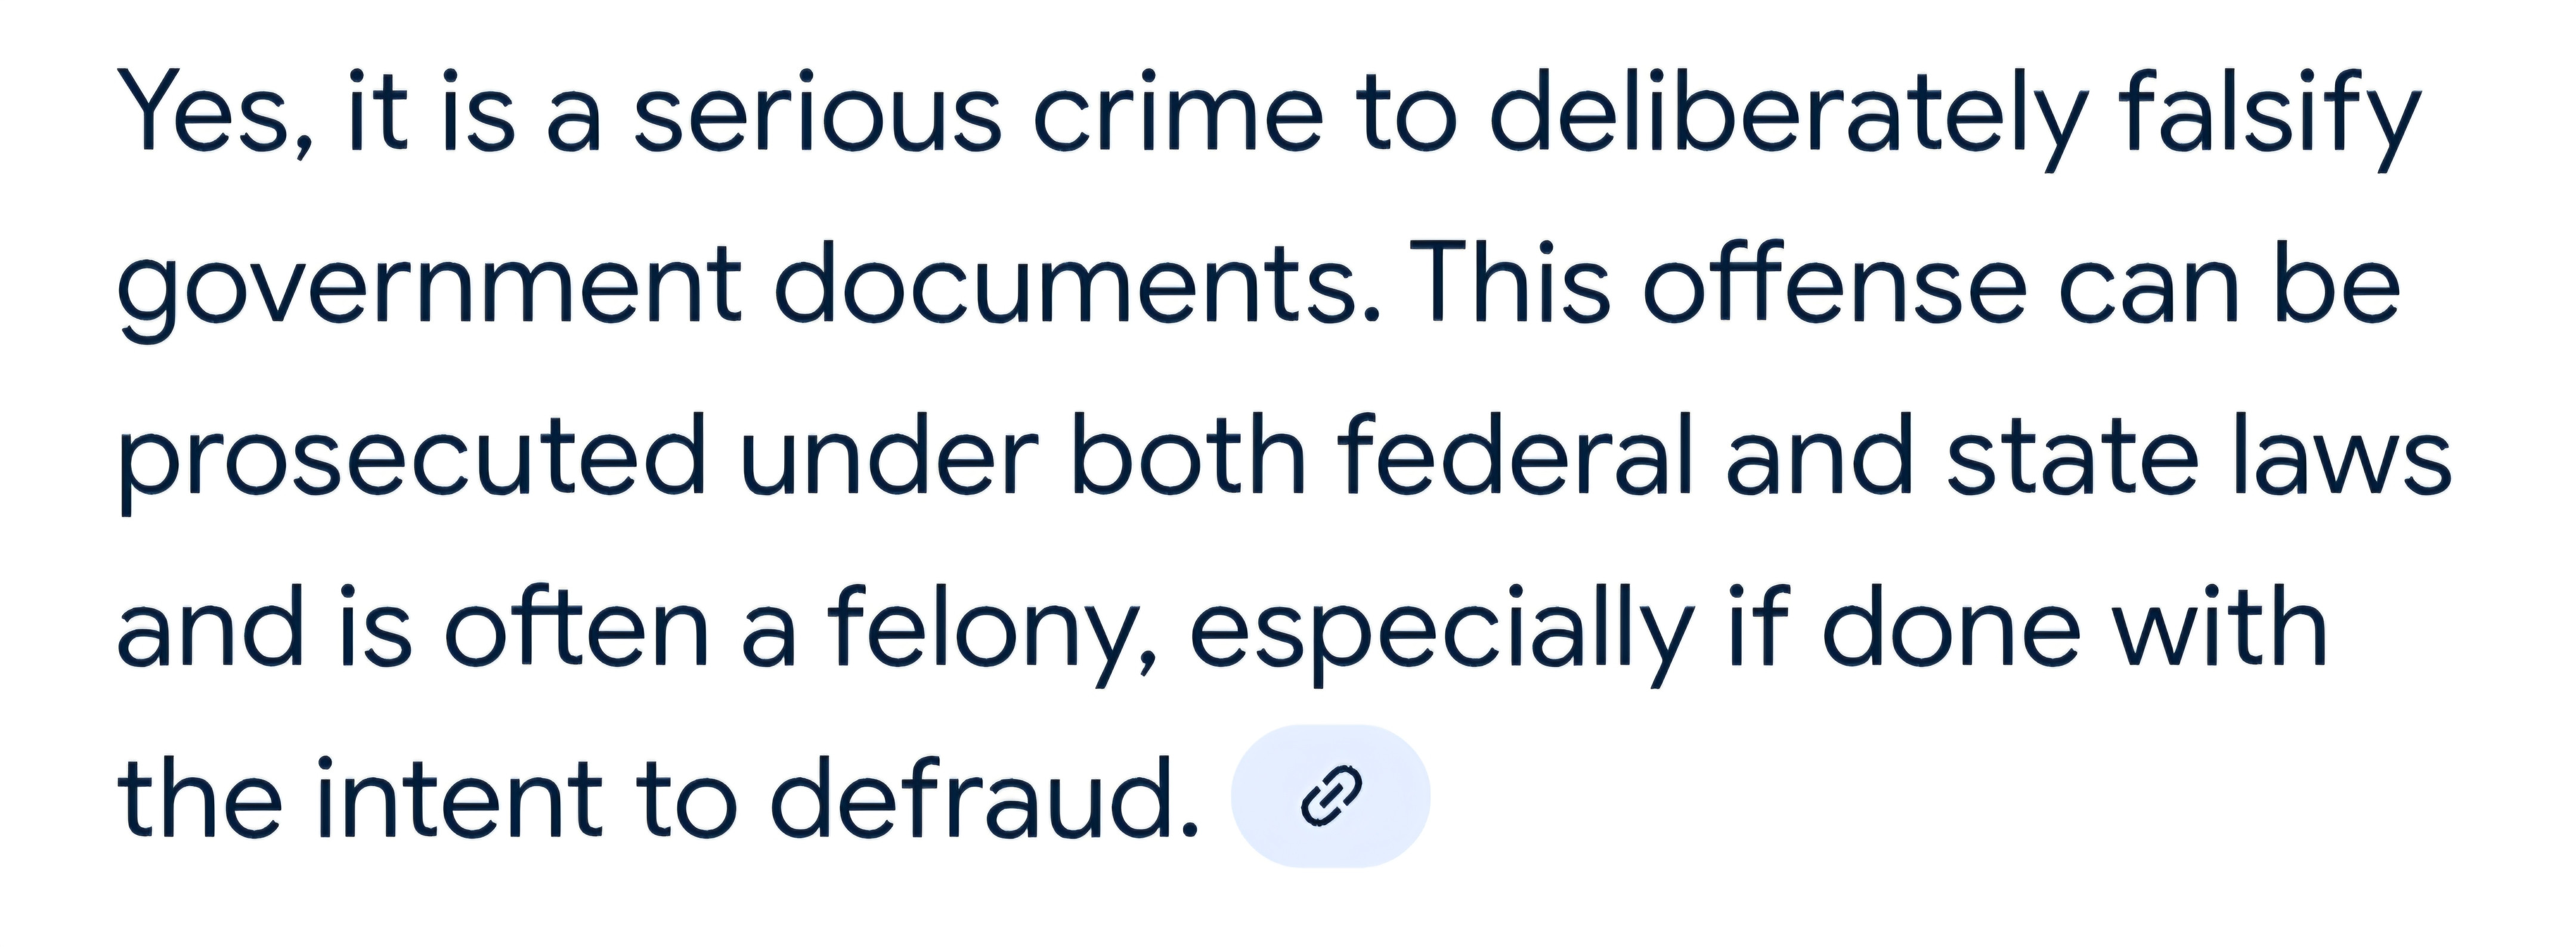Click the word "crime" in first line

(x=1178, y=112)
